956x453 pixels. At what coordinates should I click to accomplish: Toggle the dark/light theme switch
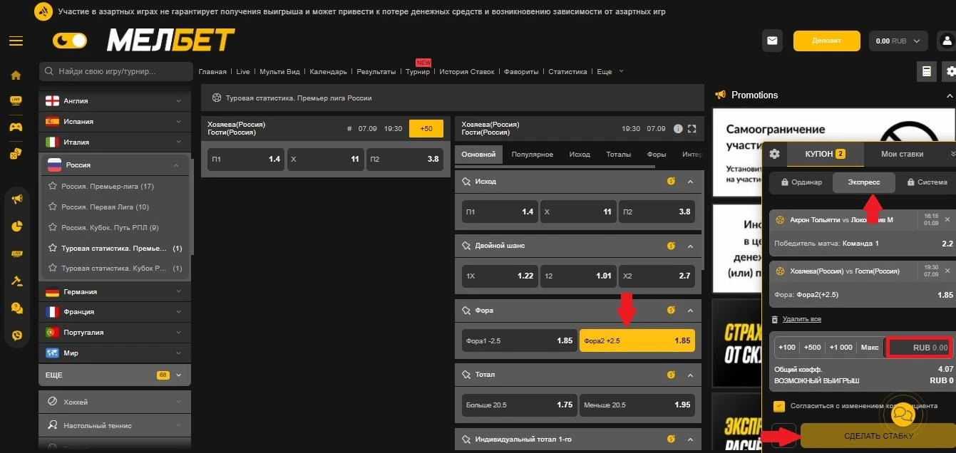pos(70,41)
